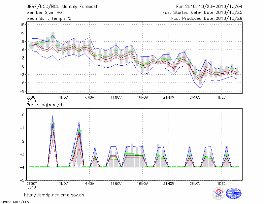Click the BCC logo icon
Image resolution: width=264 pixels, height=204 pixels.
coord(218,193)
